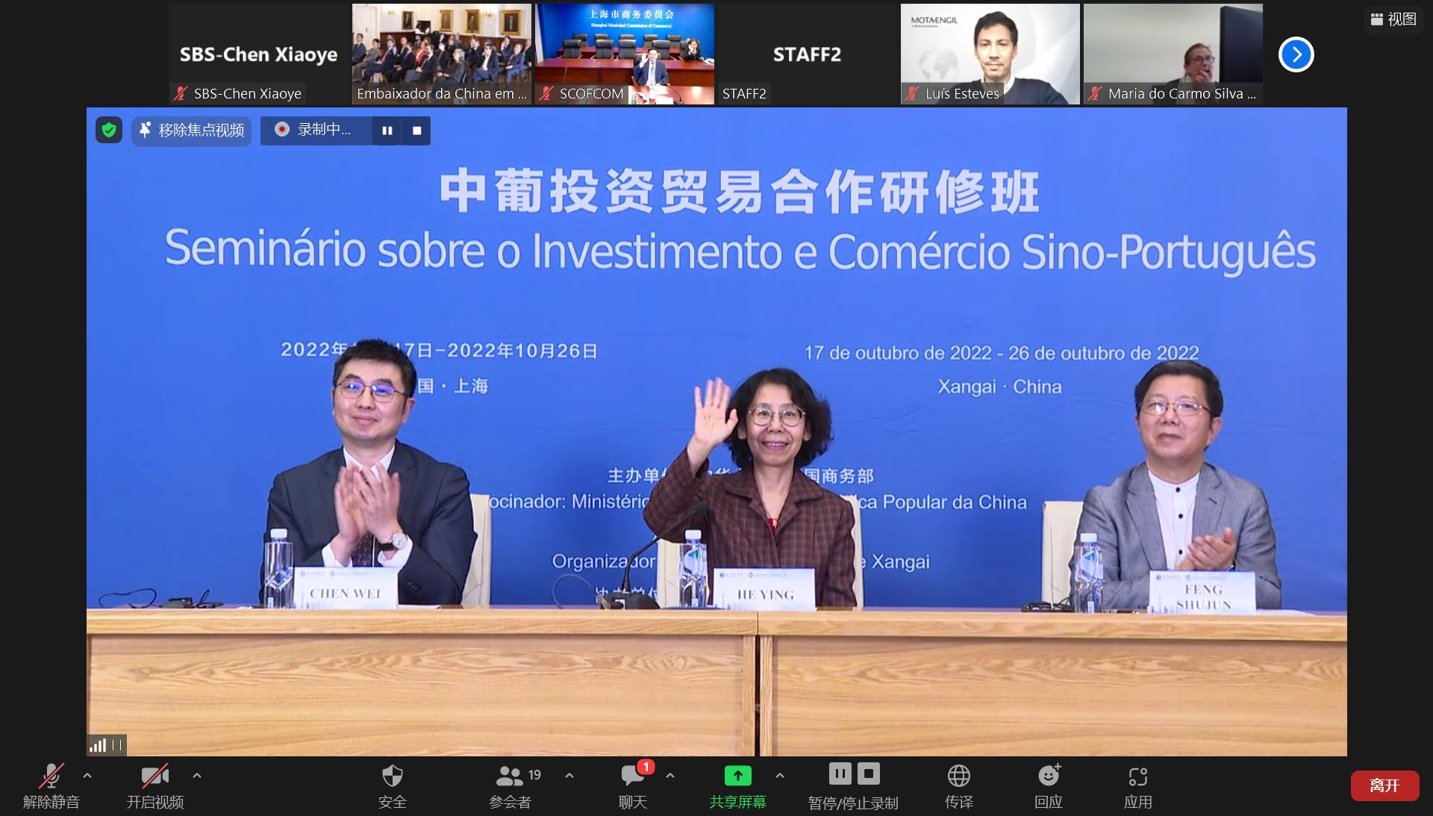
Task: Turn on camera via 开启视频
Action: click(x=154, y=785)
